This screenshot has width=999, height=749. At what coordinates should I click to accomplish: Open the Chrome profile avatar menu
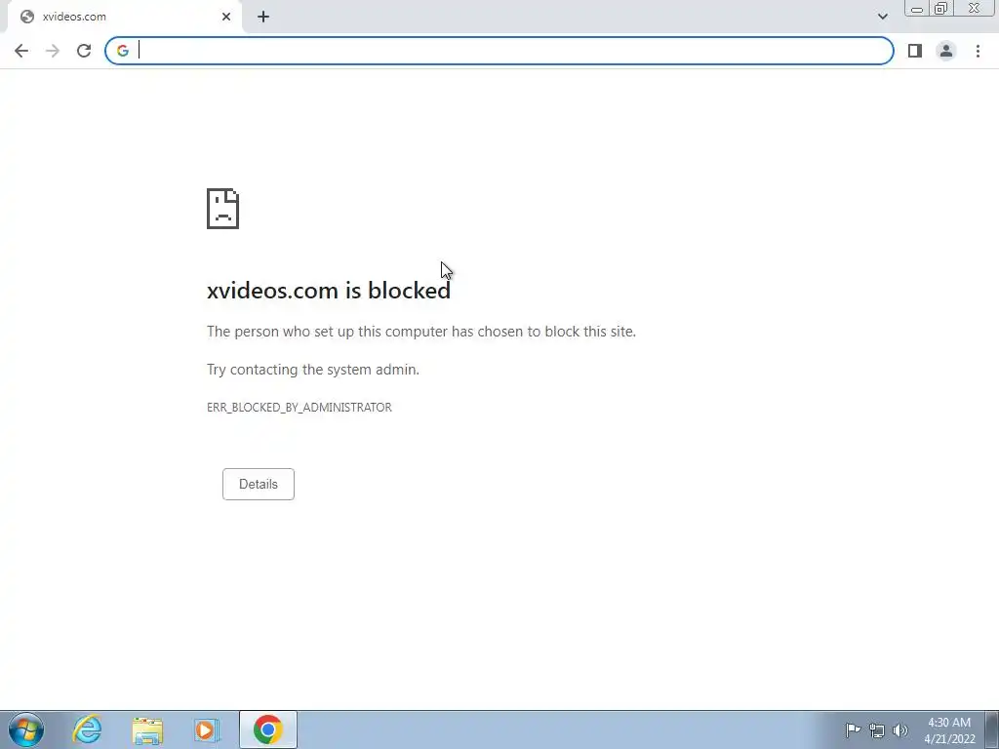click(x=946, y=51)
